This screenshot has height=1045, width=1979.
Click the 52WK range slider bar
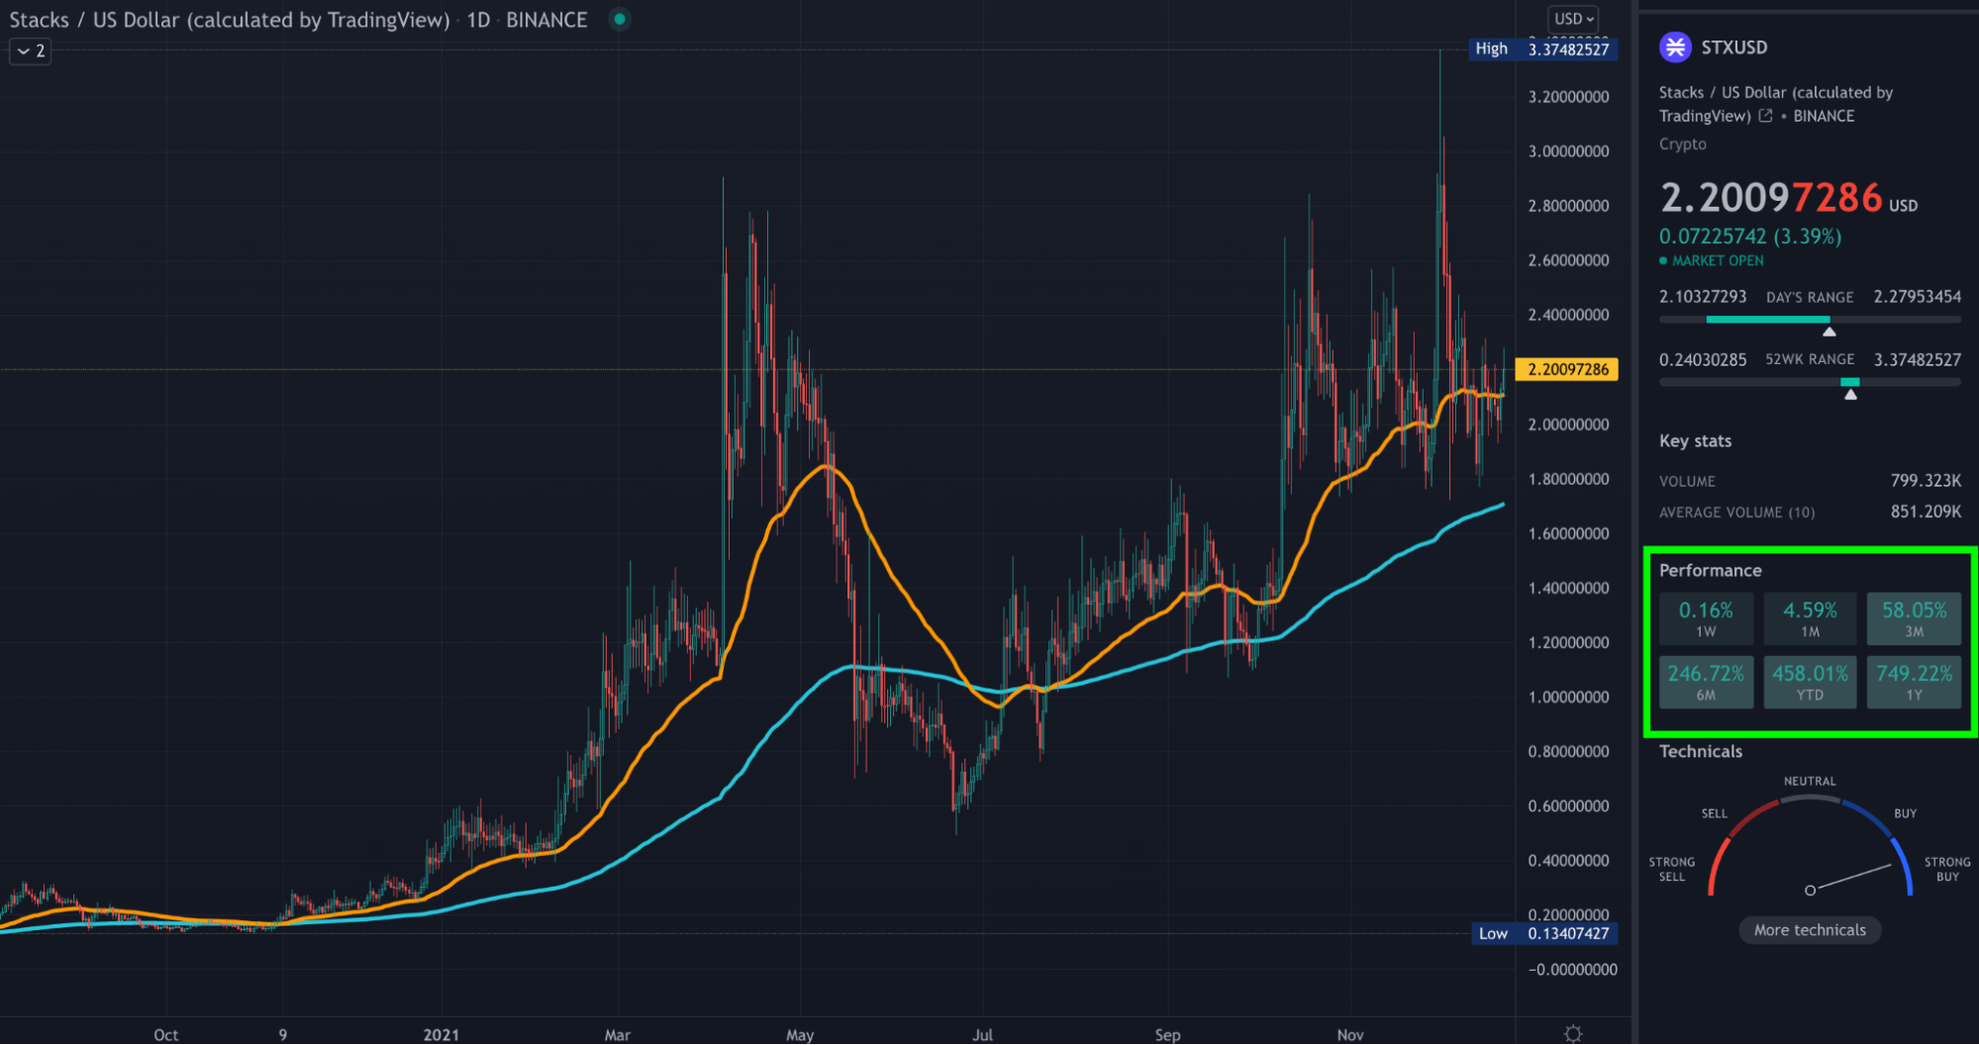click(1810, 382)
